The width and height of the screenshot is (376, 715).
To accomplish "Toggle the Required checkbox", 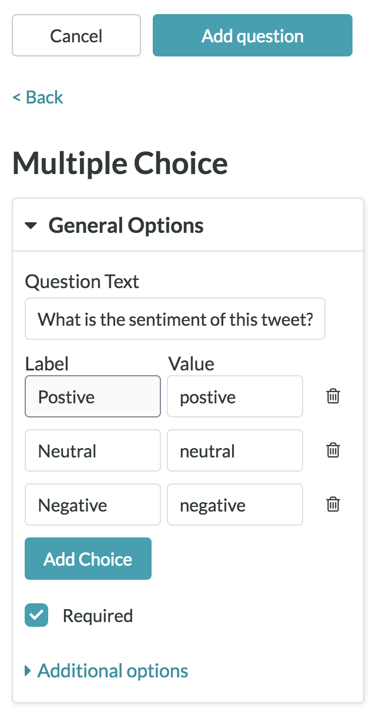I will [x=36, y=616].
